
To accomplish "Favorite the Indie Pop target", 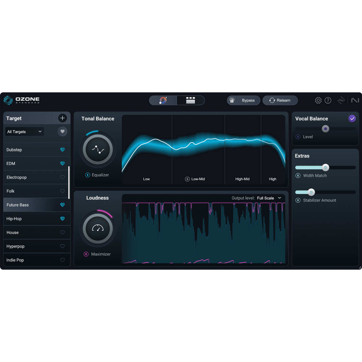I will click(62, 260).
